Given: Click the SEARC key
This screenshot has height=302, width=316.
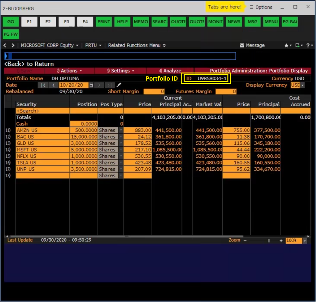Looking at the screenshot, I should [x=159, y=22].
